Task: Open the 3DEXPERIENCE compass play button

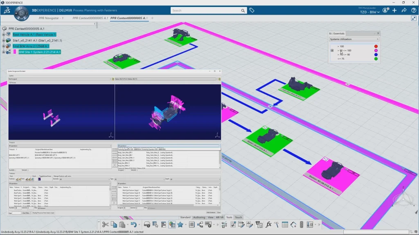Action: tap(21, 13)
